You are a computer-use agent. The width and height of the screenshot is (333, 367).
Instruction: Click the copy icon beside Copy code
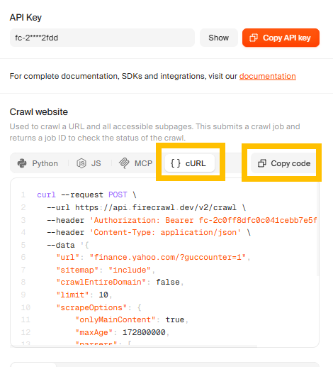pos(262,163)
